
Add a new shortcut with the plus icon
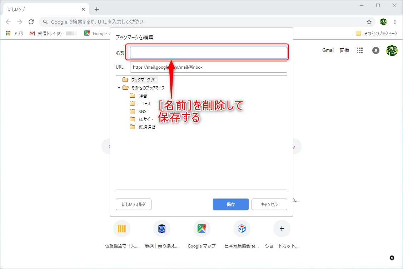click(x=282, y=229)
